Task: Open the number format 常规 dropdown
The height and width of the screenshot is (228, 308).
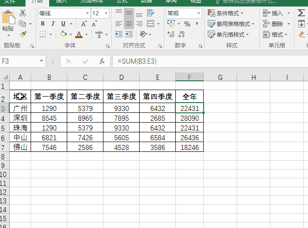Action: coord(199,13)
